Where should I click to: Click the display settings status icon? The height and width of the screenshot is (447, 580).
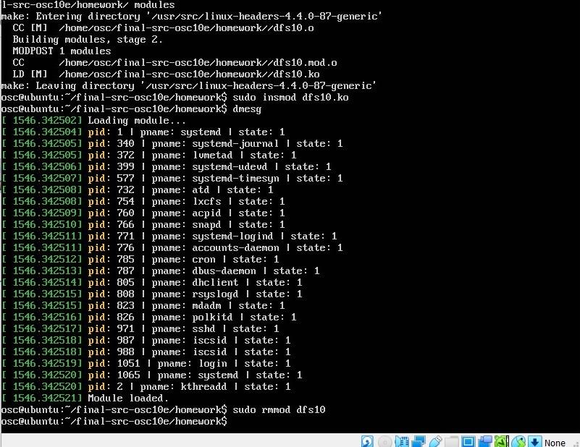click(x=467, y=440)
